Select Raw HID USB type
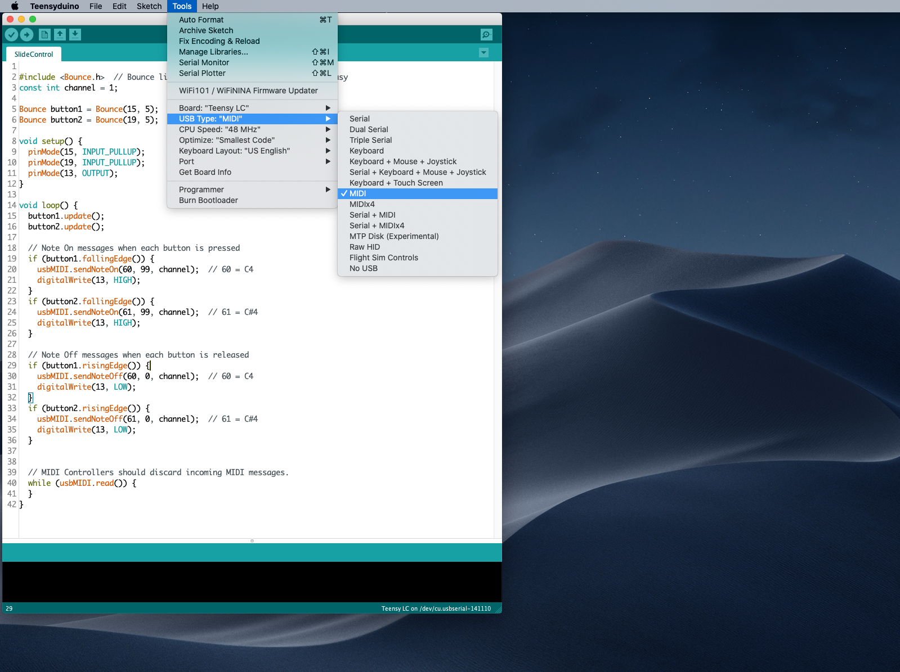Viewport: 900px width, 672px height. [418, 247]
